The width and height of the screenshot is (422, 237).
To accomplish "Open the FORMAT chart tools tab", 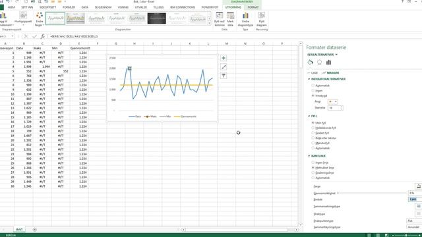I will [x=253, y=7].
